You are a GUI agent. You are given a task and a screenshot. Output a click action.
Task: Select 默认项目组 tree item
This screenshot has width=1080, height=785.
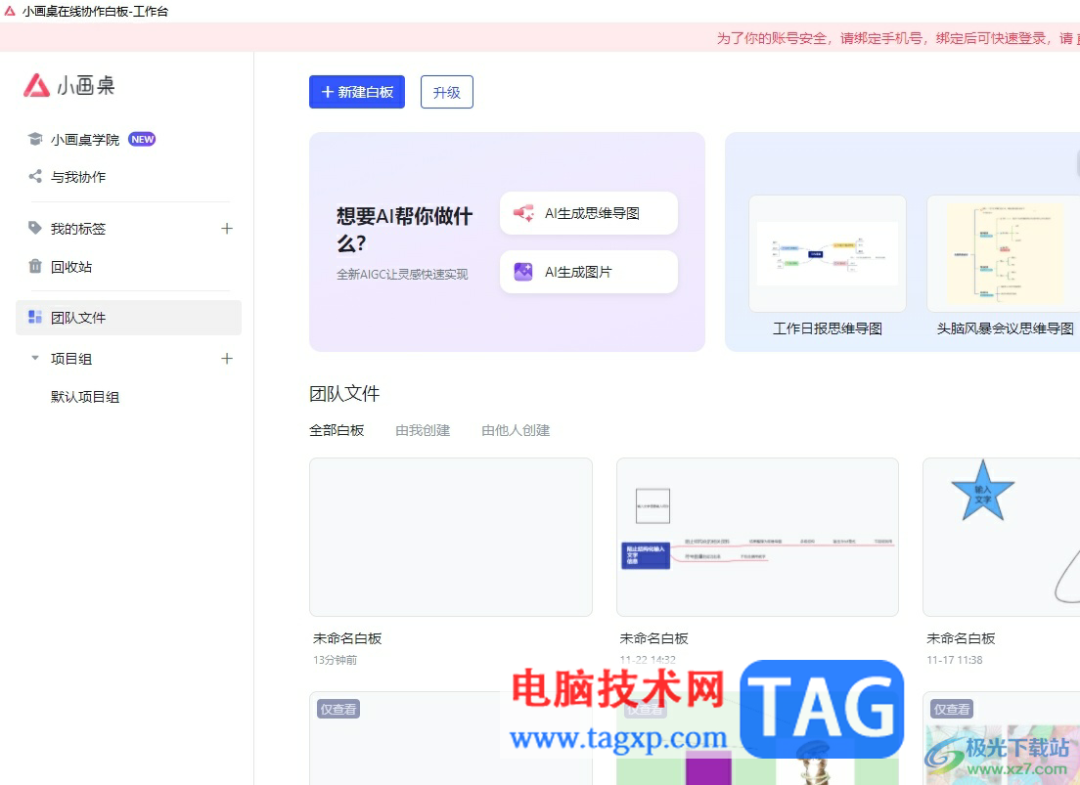click(85, 397)
